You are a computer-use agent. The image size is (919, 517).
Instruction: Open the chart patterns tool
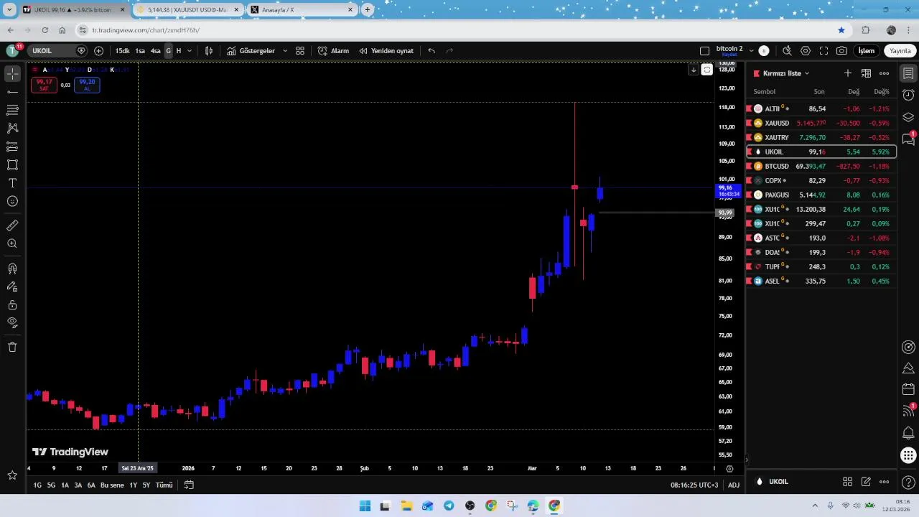click(x=12, y=128)
